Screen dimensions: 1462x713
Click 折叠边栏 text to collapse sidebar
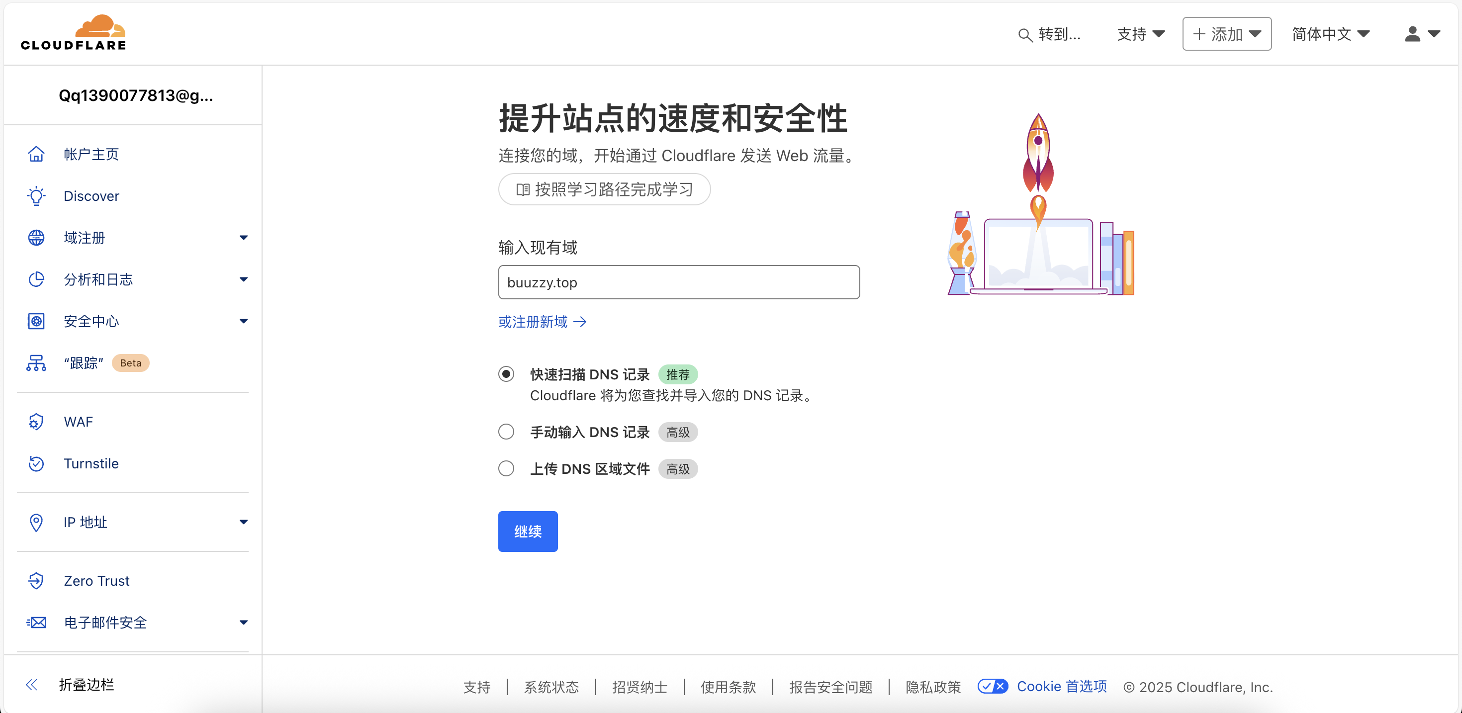(x=87, y=685)
